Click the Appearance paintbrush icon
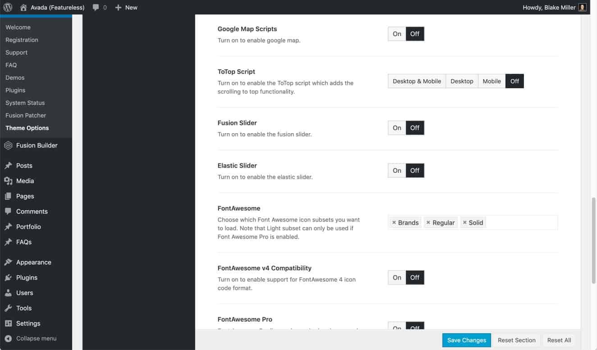Viewport: 597px width, 350px height. 8,262
